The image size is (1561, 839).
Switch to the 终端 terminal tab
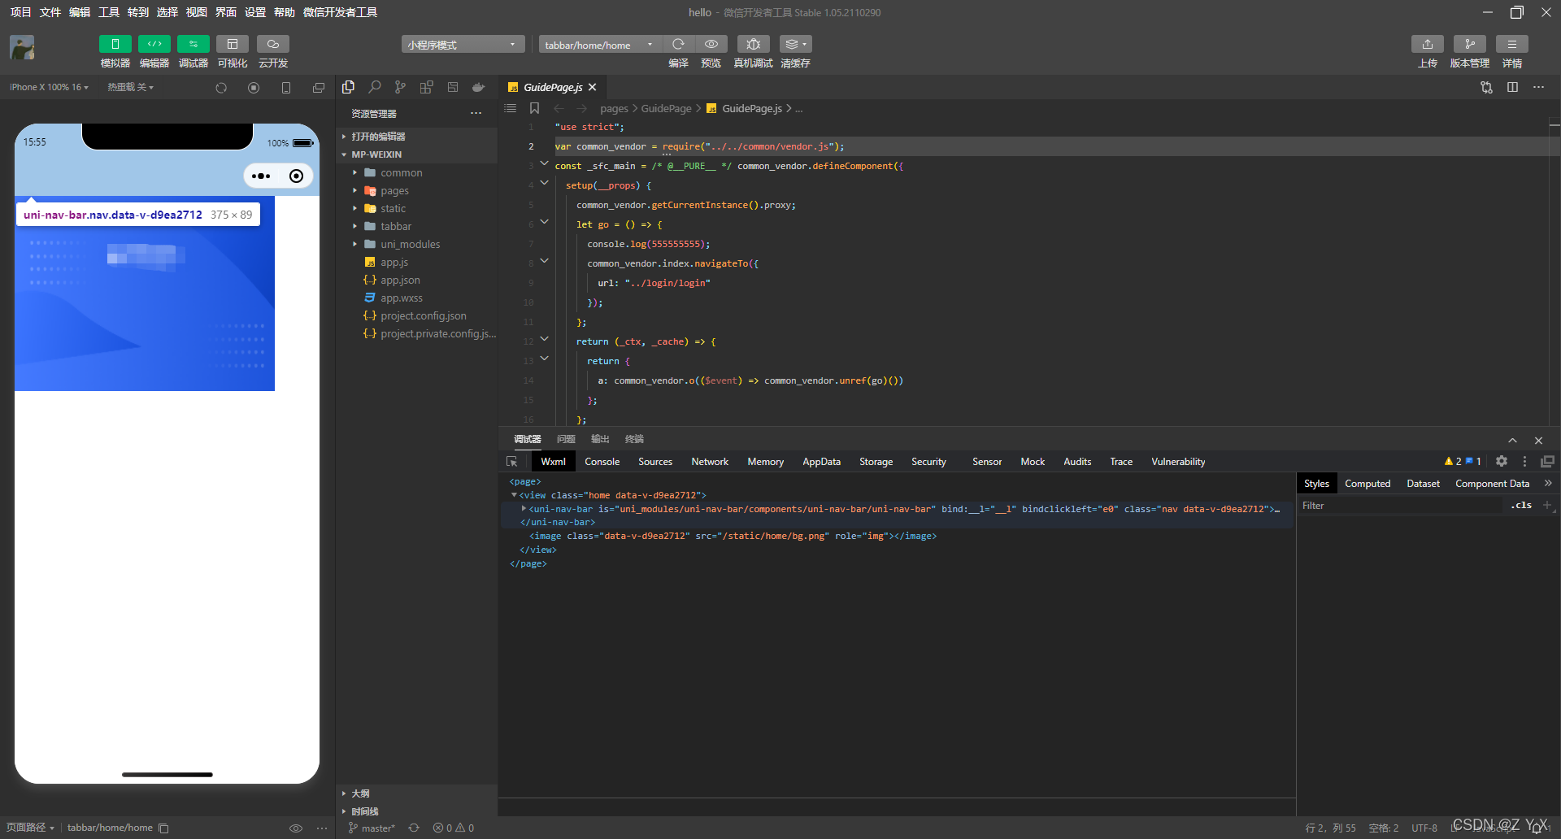(x=634, y=439)
